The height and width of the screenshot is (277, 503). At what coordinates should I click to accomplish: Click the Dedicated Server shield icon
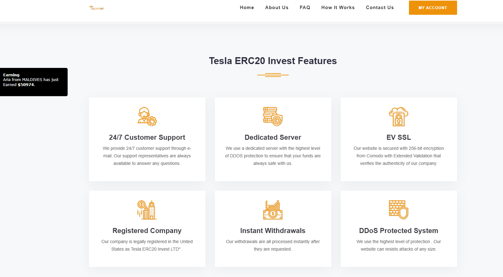(x=273, y=117)
